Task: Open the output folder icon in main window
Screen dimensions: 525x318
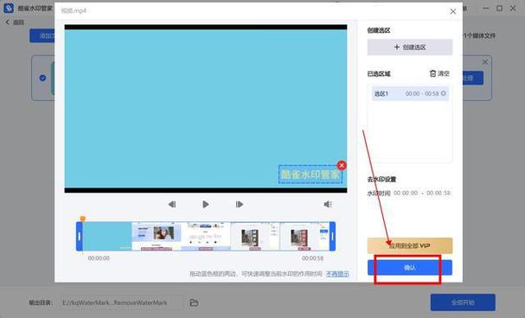Action: [x=195, y=302]
